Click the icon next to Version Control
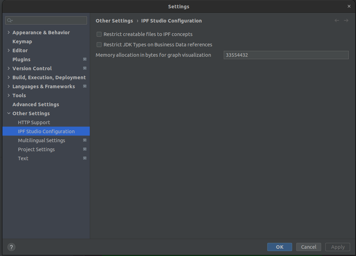 pyautogui.click(x=85, y=68)
